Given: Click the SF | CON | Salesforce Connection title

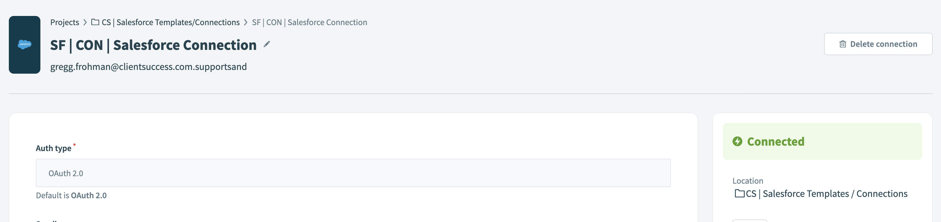Looking at the screenshot, I should coord(153,45).
